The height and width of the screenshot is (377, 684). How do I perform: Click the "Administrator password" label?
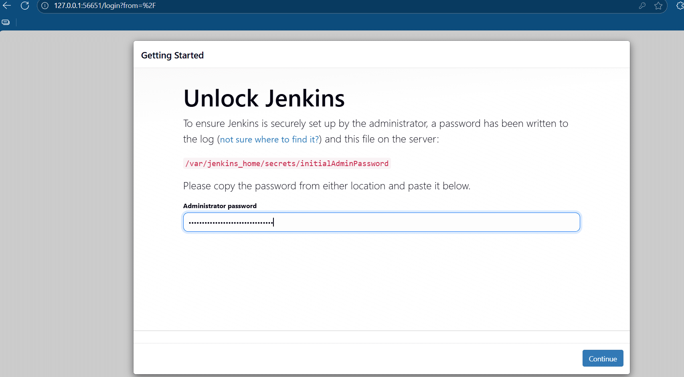pyautogui.click(x=220, y=206)
